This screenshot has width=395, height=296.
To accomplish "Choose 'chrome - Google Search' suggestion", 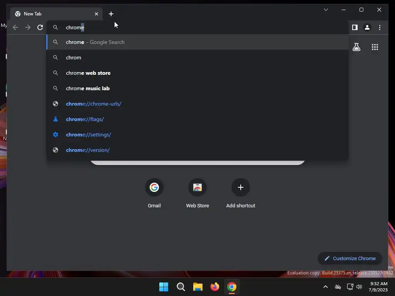I will 198,42.
